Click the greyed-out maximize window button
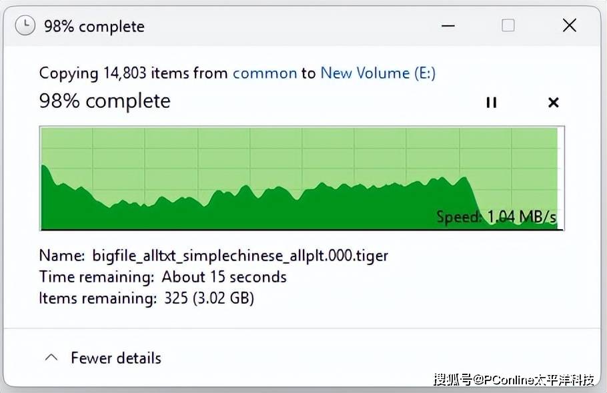The height and width of the screenshot is (393, 607). [x=508, y=25]
